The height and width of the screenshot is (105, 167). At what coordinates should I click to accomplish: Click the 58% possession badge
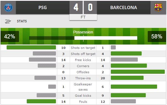157,36
